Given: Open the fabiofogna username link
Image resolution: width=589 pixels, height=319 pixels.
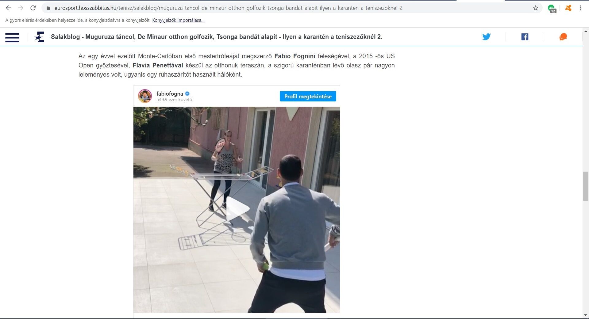Looking at the screenshot, I should tap(170, 94).
